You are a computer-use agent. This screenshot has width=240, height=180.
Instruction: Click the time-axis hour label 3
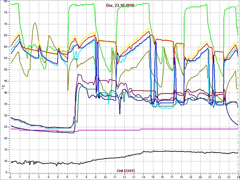[39, 177]
